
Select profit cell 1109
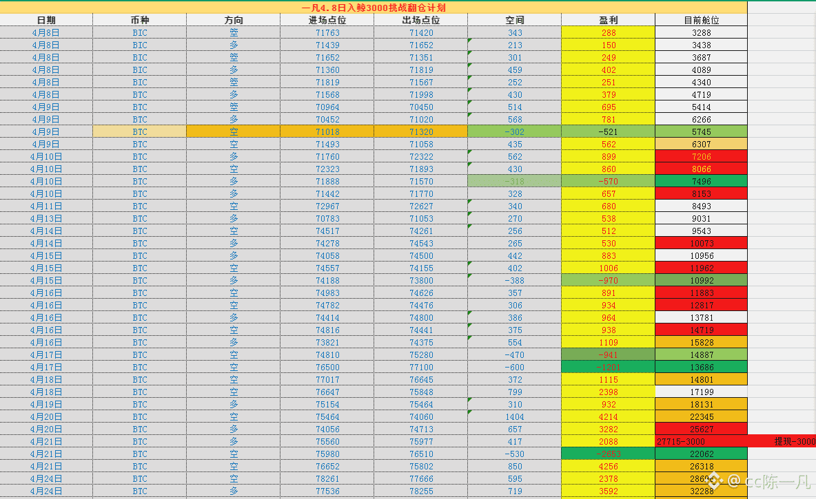(x=608, y=343)
